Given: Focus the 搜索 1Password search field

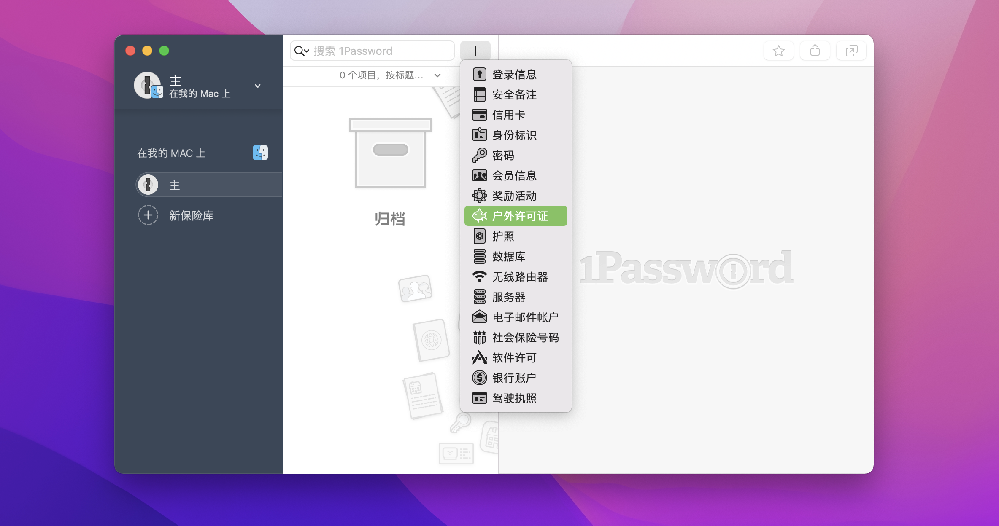Looking at the screenshot, I should (372, 51).
